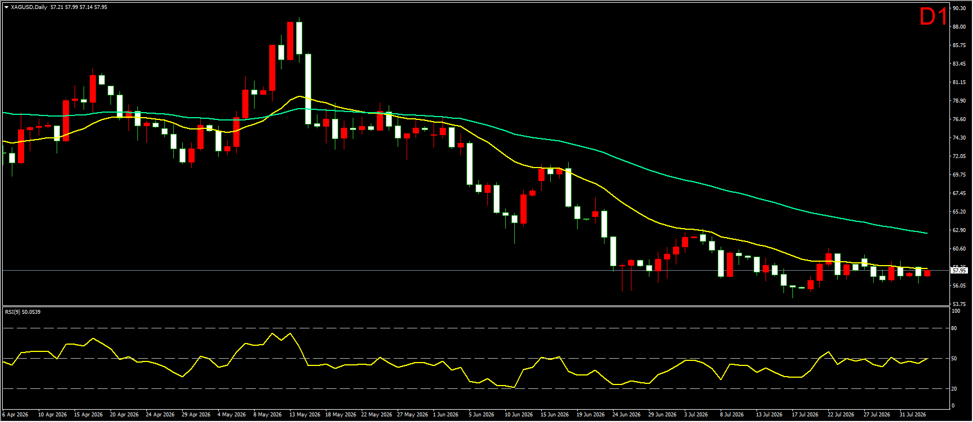973x422 pixels.
Task: Open the chart dropdown triangle beside XAGUSD,Daily
Action: point(6,7)
